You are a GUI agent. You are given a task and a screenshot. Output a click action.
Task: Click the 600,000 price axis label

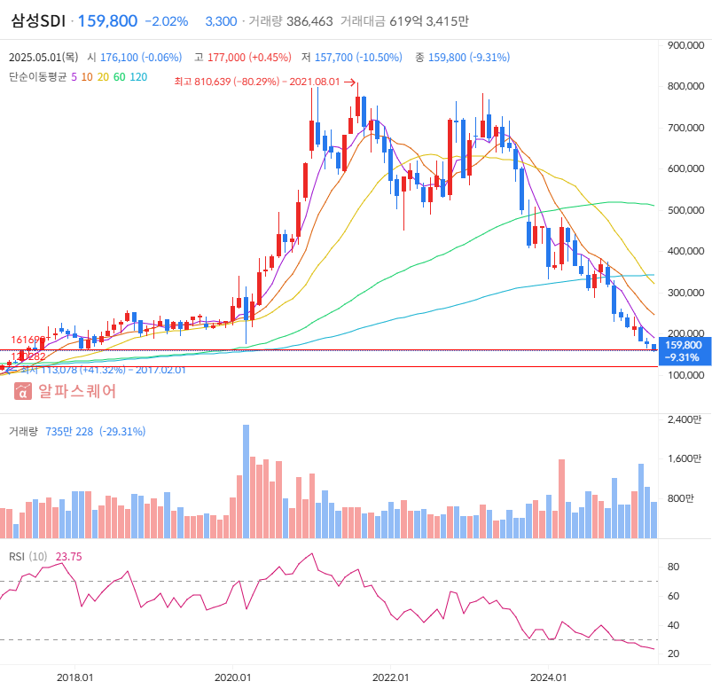[x=685, y=168]
